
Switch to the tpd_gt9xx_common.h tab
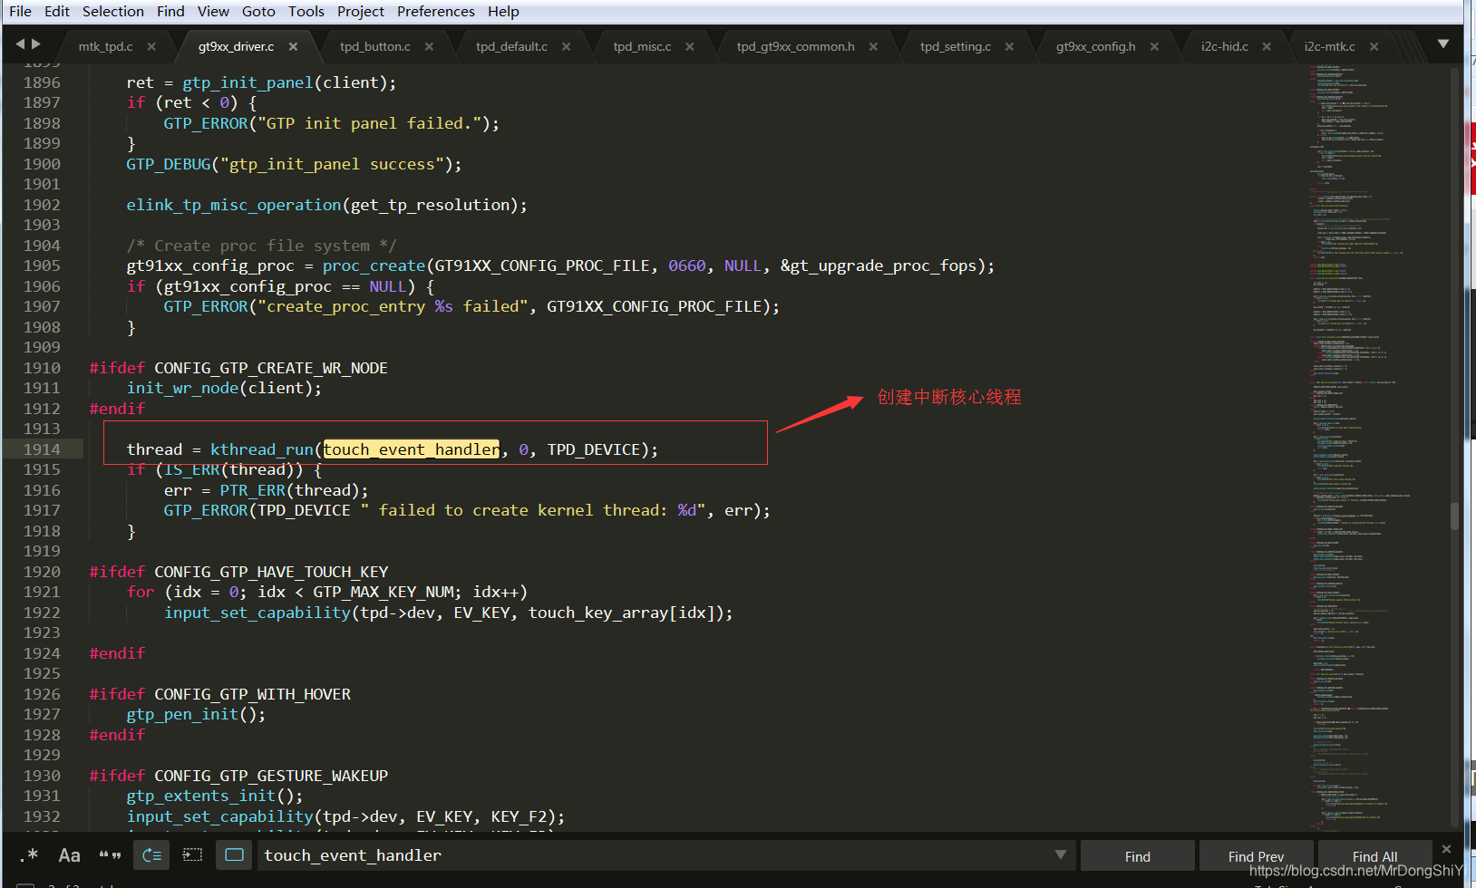click(x=795, y=46)
